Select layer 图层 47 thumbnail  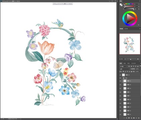[125, 107]
